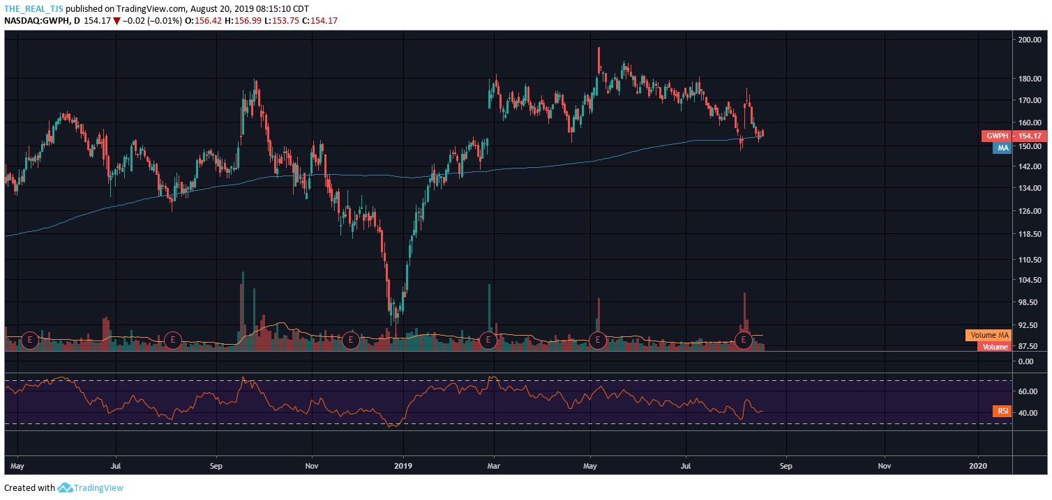Click the 142.00 price axis label
This screenshot has width=1052, height=500.
tap(1030, 166)
